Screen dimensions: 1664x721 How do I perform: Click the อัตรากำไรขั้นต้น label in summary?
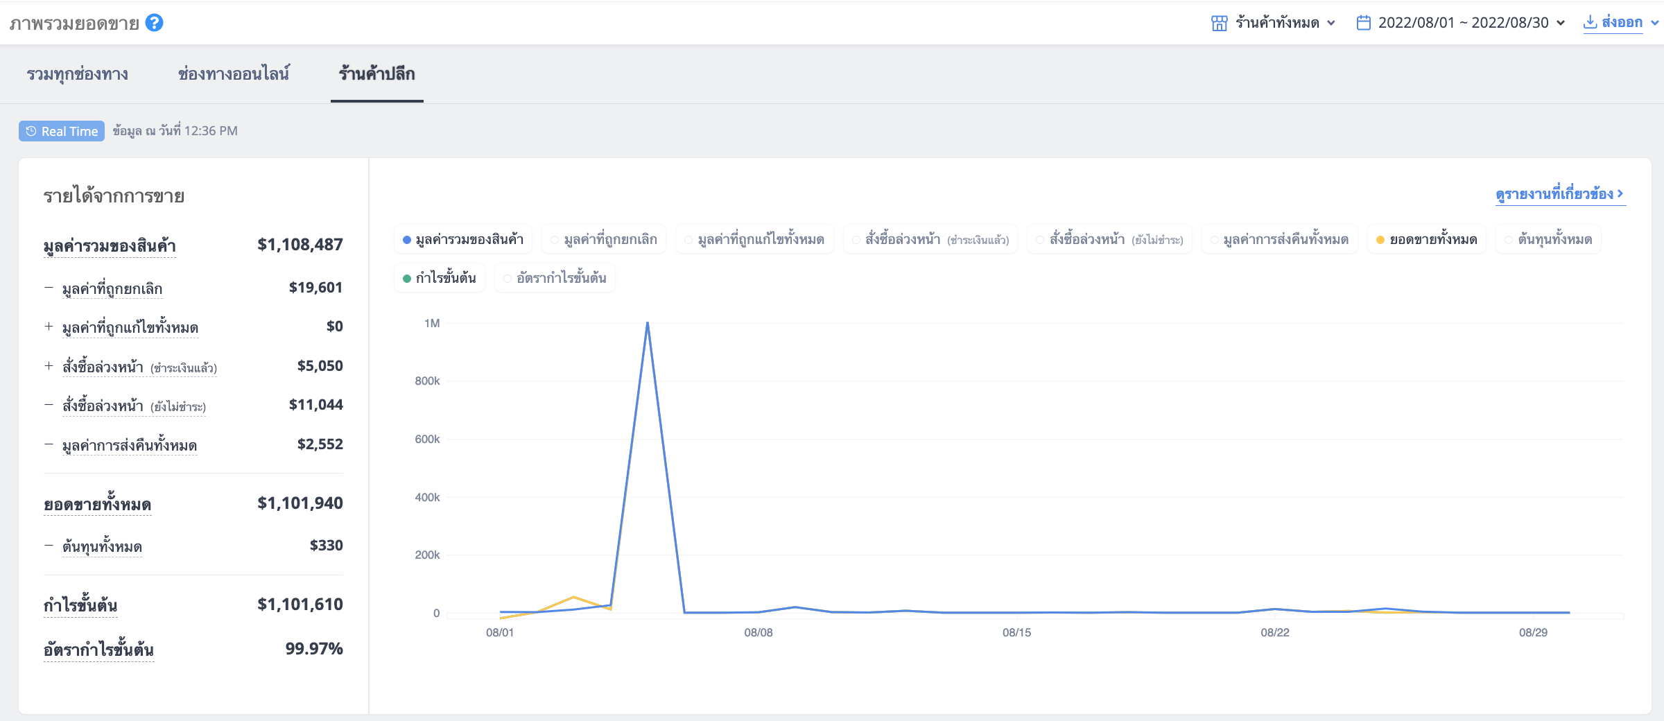pos(98,650)
